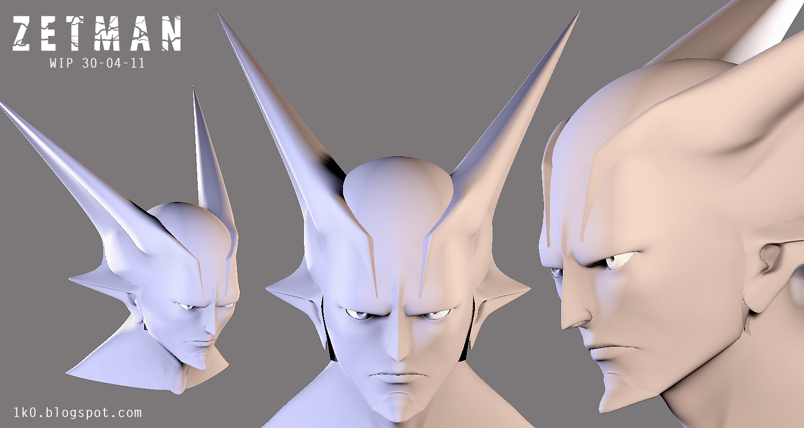Open the 1k0.blogspot.com link text

(77, 412)
